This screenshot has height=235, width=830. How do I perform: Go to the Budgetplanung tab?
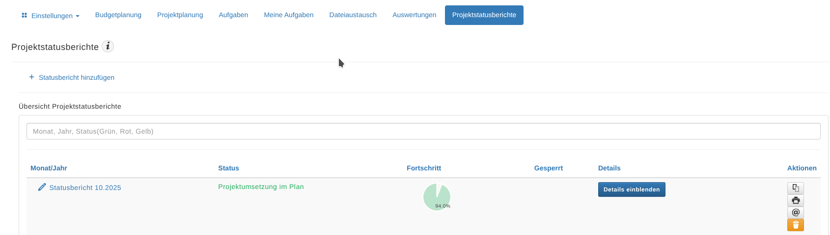pos(118,15)
